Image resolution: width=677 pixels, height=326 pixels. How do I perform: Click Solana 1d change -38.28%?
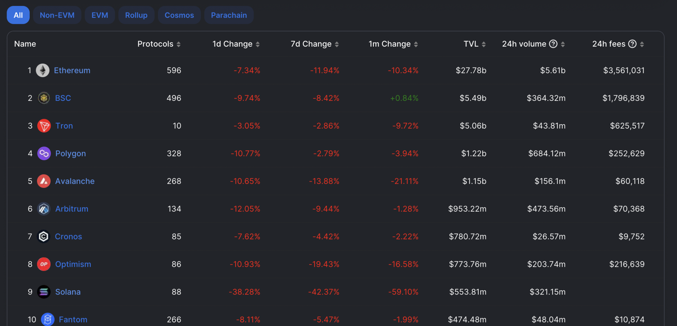245,292
